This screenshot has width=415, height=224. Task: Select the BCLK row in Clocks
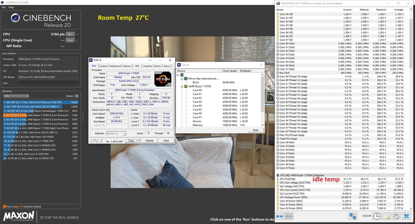[220, 82]
